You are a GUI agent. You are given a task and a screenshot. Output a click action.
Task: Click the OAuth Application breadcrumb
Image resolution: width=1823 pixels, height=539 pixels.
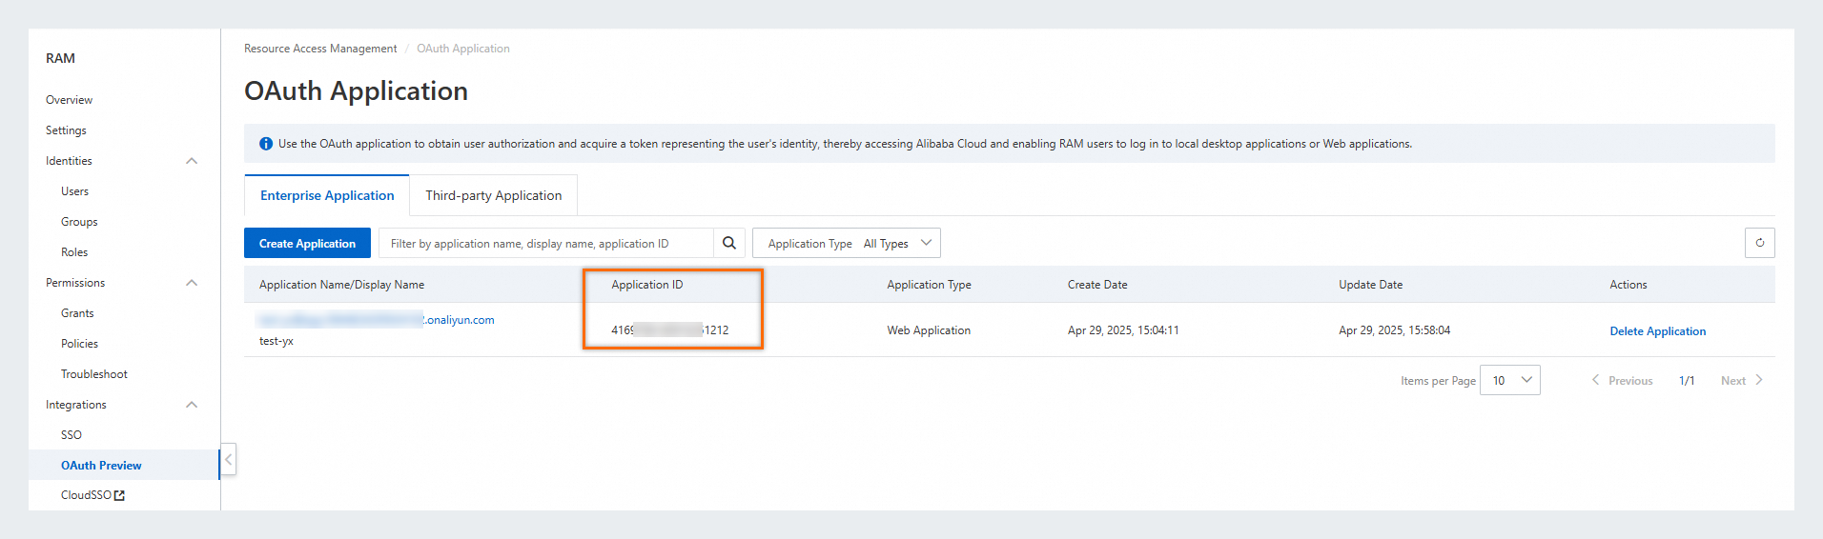463,49
